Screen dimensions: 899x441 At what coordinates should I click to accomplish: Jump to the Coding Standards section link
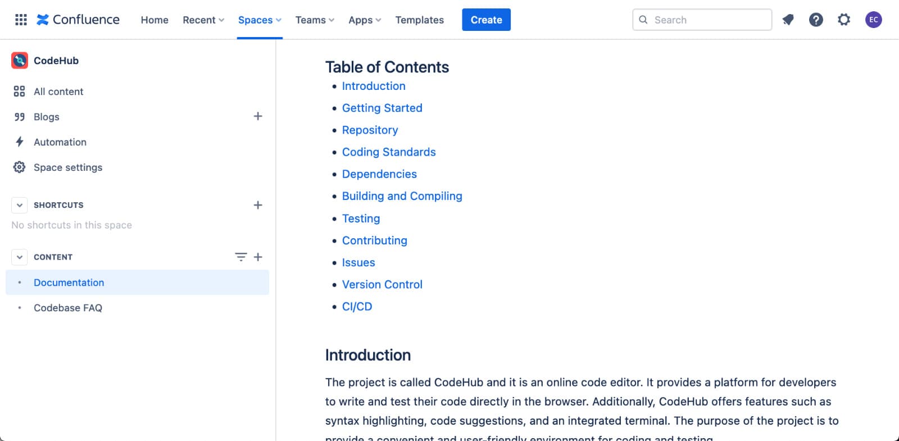pos(389,152)
